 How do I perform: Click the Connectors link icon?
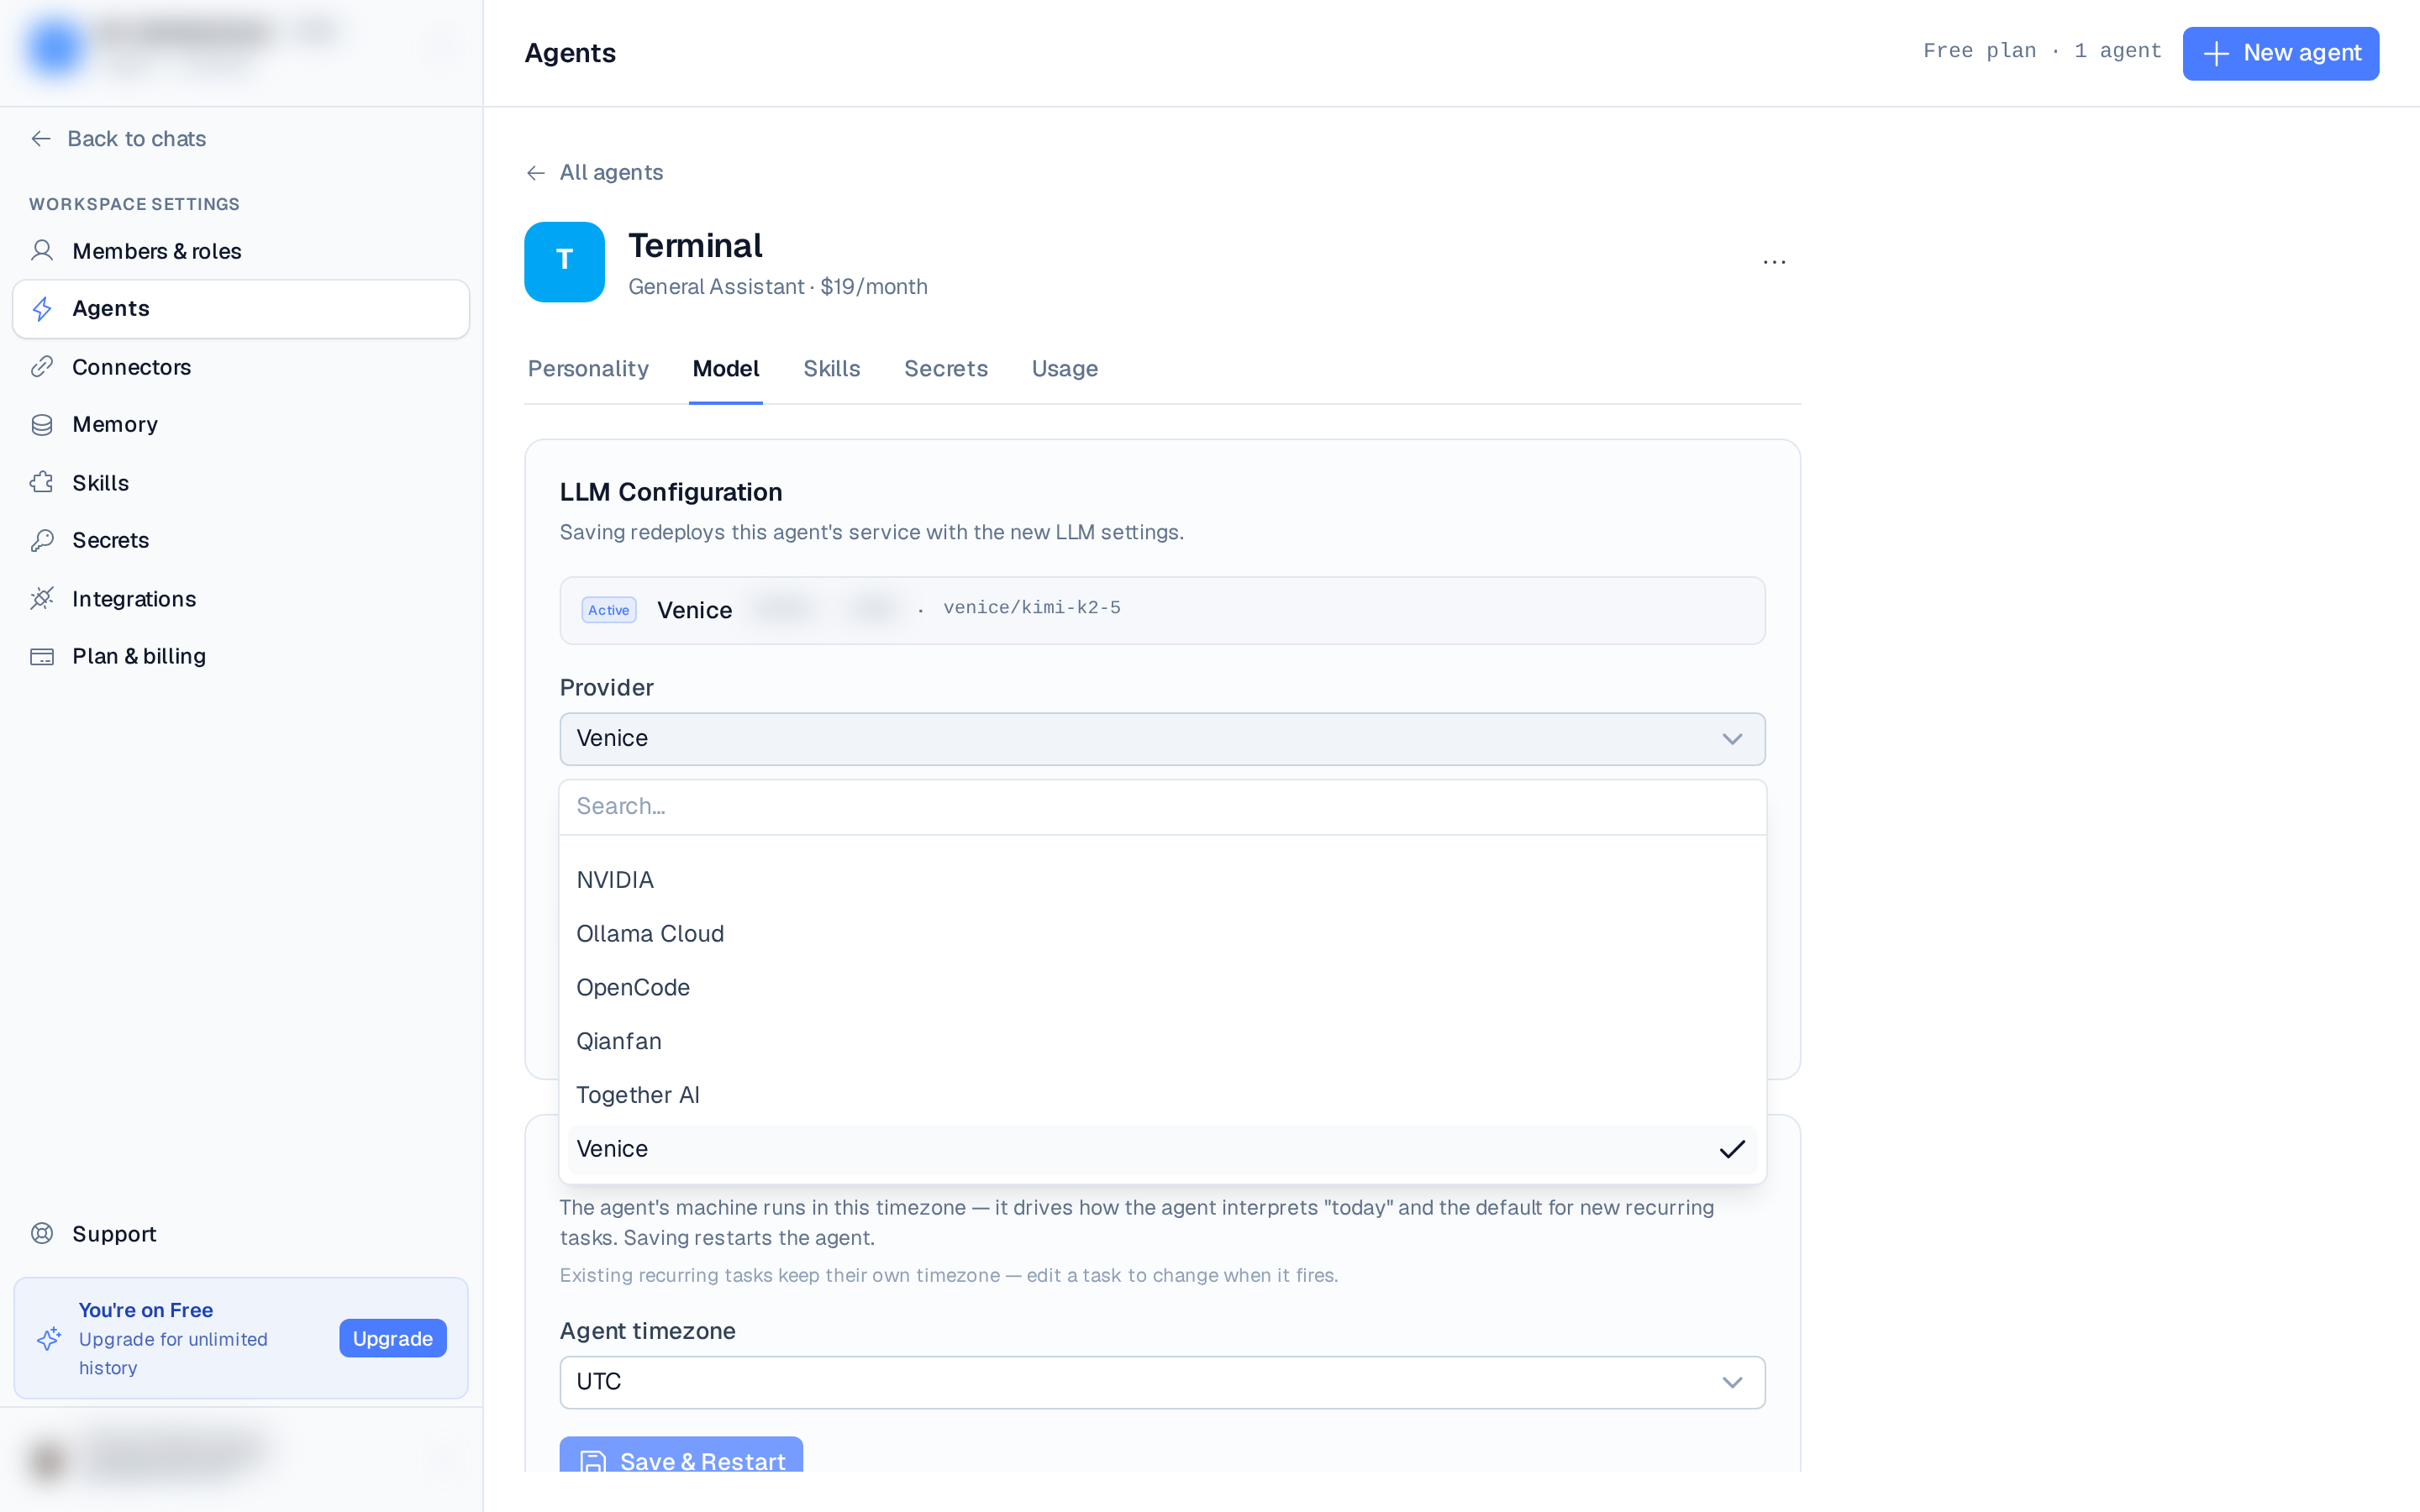pos(42,367)
